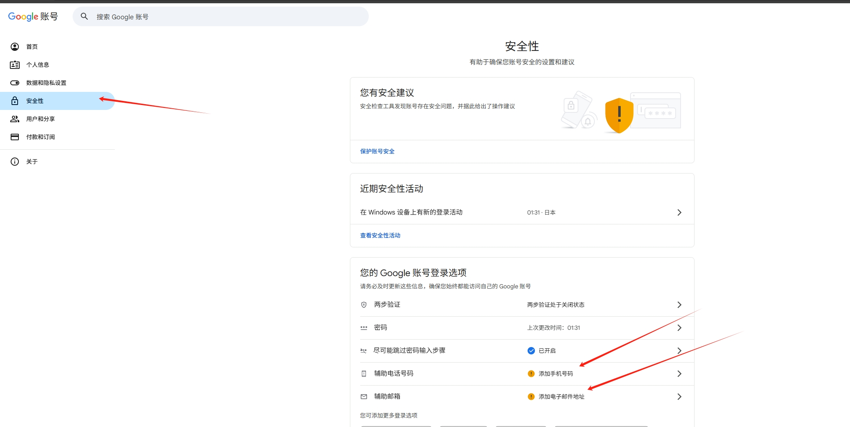Open the 查看安全性活动 link
Viewport: 850px width, 427px height.
tap(380, 235)
